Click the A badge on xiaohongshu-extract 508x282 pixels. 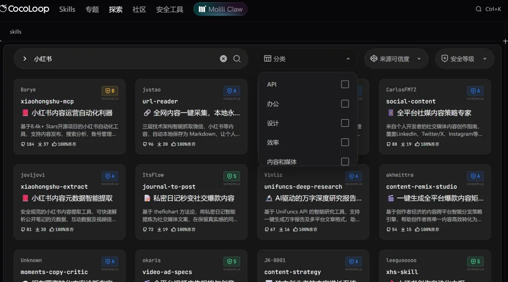point(110,176)
